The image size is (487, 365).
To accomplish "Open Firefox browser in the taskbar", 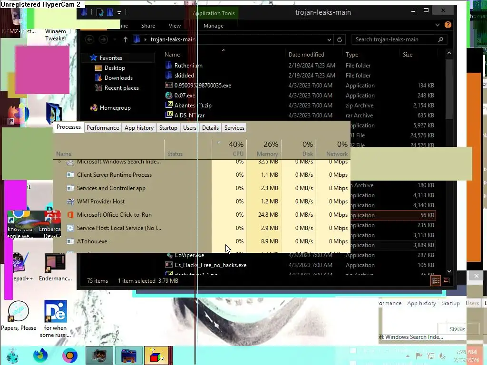I will (40, 355).
